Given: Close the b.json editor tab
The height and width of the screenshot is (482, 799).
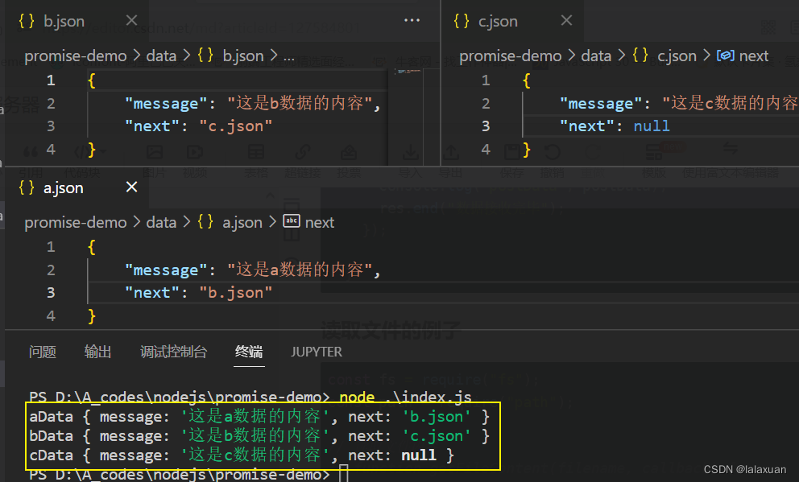Looking at the screenshot, I should pos(131,20).
